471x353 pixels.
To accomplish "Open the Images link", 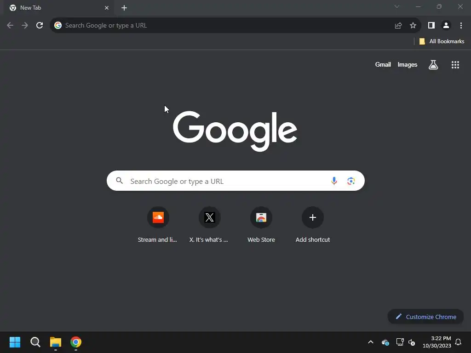I will (408, 64).
